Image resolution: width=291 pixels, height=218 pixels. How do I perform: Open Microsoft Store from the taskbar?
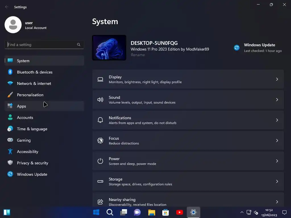pos(166,212)
